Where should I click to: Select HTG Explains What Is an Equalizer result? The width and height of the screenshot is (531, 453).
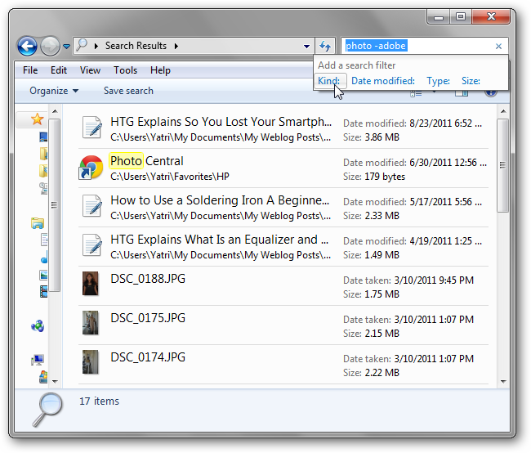point(283,247)
